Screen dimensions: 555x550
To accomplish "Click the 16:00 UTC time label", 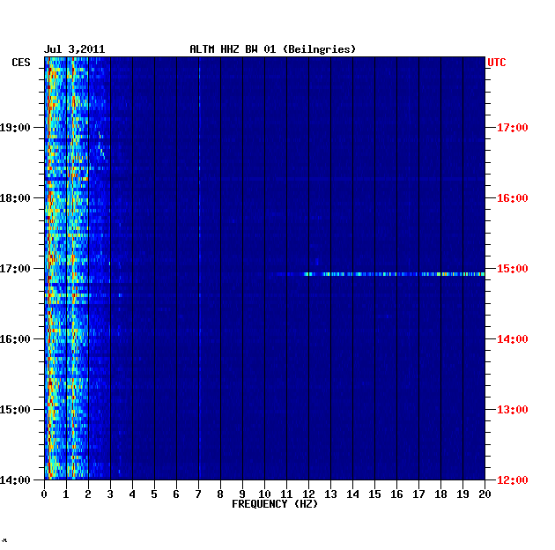I will [x=512, y=198].
